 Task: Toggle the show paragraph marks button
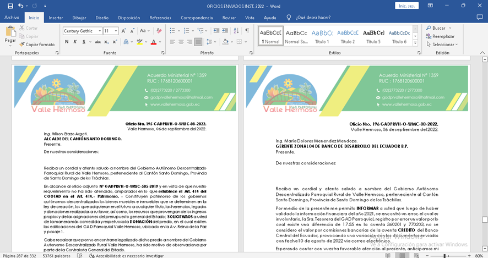click(x=247, y=31)
